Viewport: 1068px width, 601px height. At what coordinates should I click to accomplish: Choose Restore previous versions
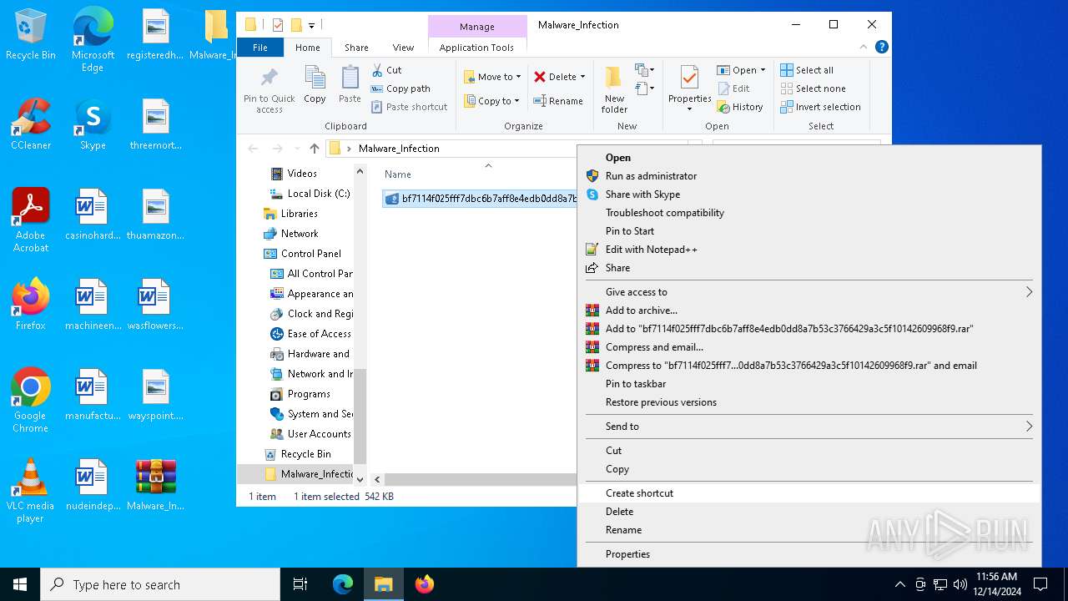click(x=809, y=402)
